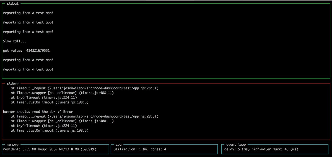Select the memory panel label
Viewport: 332px width, 157px height.
coord(13,144)
